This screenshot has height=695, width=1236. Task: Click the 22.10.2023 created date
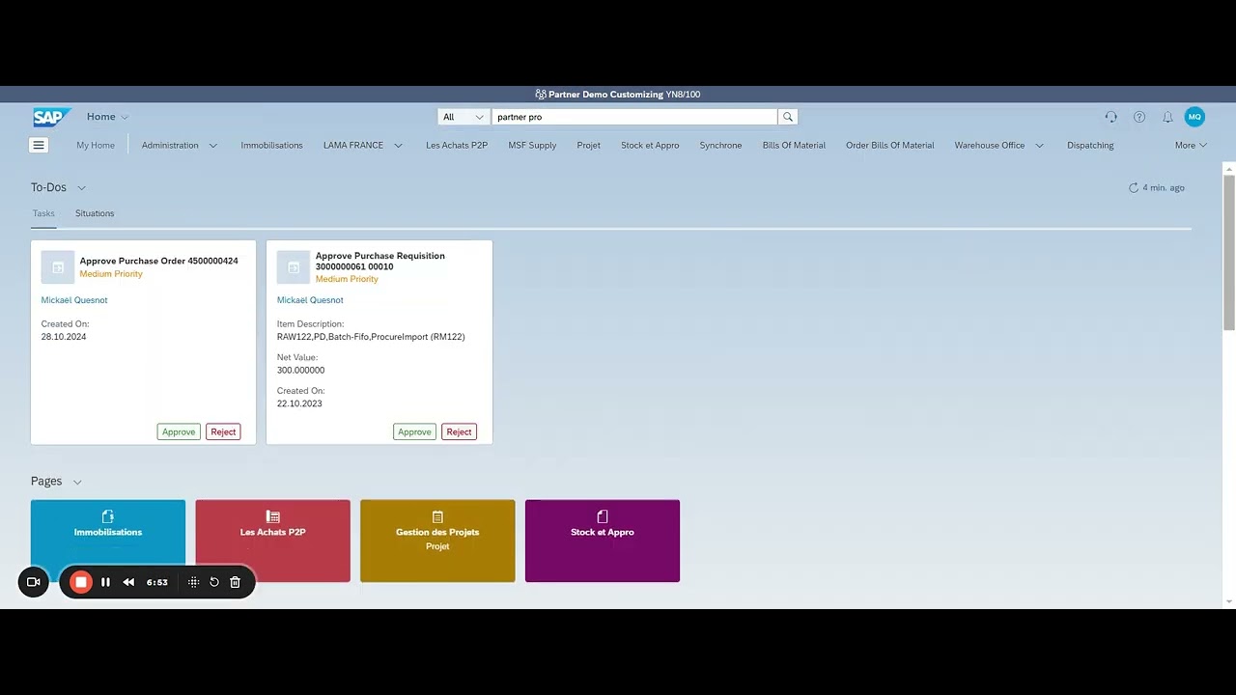coord(299,403)
